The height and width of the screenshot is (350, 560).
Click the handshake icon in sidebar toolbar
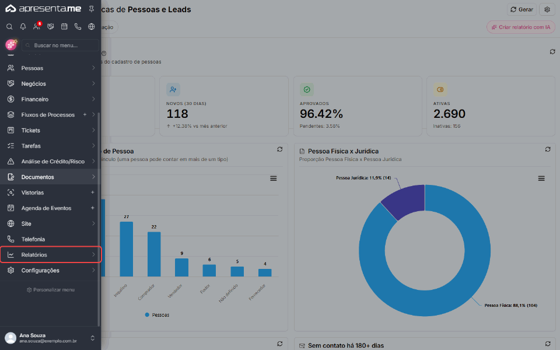[50, 26]
